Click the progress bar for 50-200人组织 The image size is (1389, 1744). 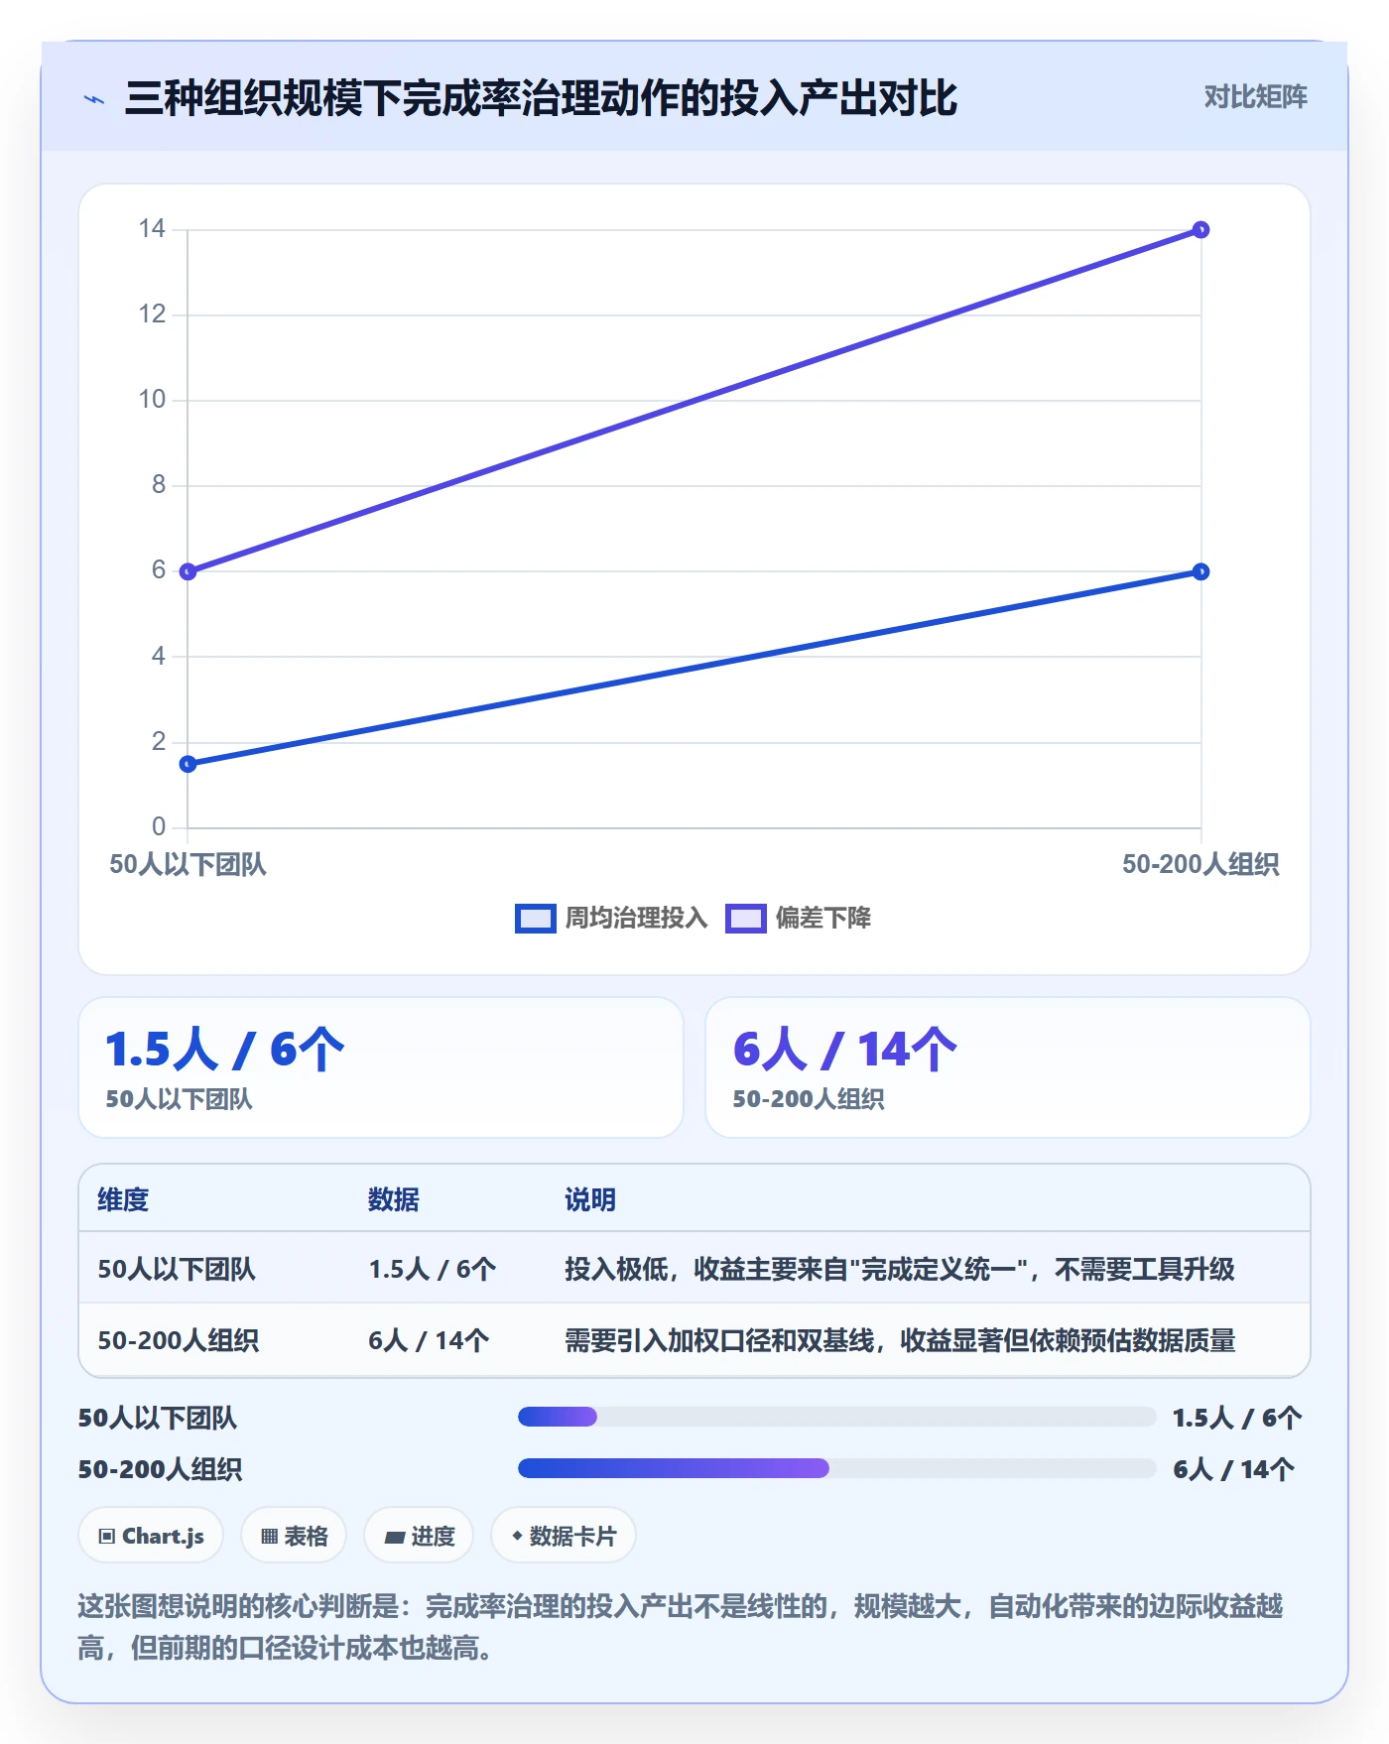coord(837,1468)
